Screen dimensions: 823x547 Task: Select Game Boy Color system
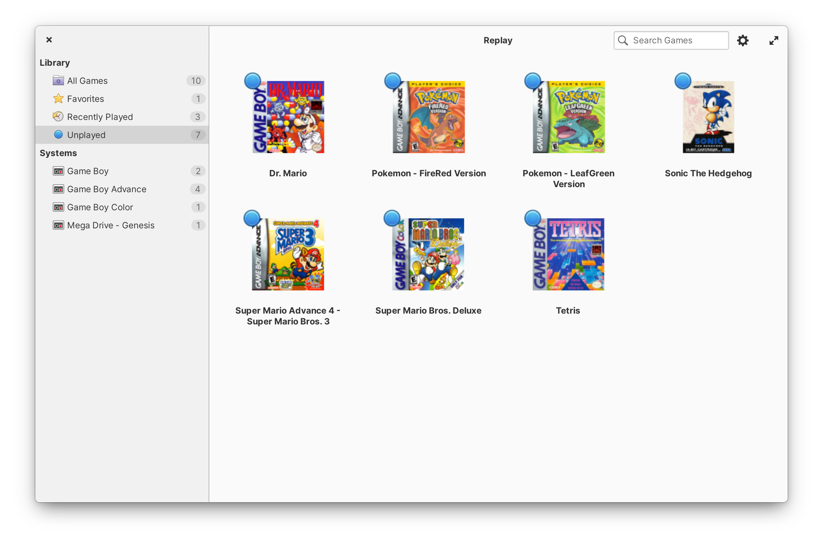click(100, 207)
